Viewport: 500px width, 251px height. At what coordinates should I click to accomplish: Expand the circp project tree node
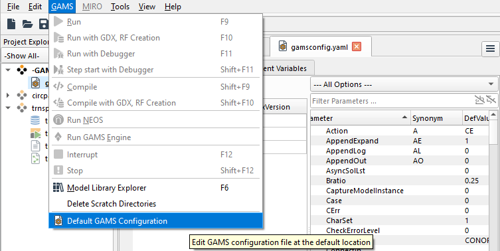pyautogui.click(x=8, y=95)
